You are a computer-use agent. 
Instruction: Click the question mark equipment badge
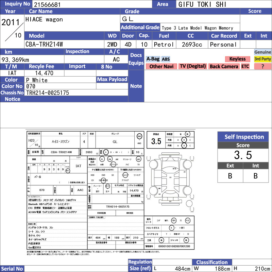tap(262, 66)
